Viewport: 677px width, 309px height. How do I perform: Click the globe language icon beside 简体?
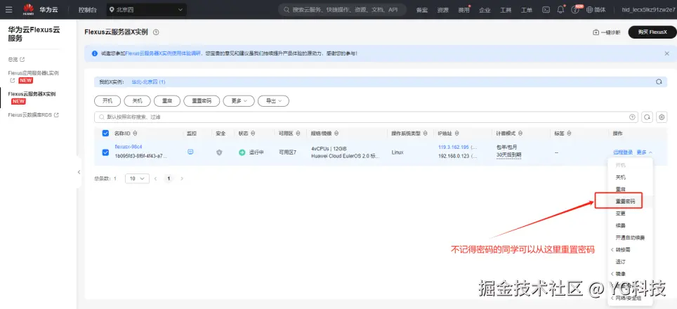pos(590,10)
